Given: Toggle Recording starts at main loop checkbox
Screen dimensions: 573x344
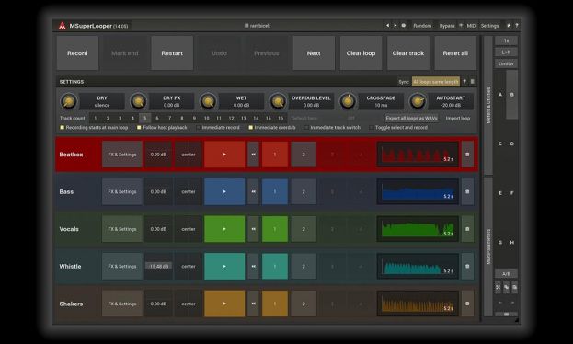Looking at the screenshot, I should (63, 127).
